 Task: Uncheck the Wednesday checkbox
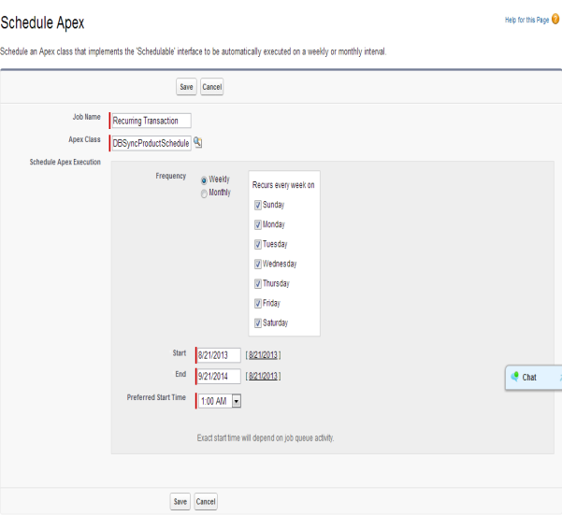[257, 264]
